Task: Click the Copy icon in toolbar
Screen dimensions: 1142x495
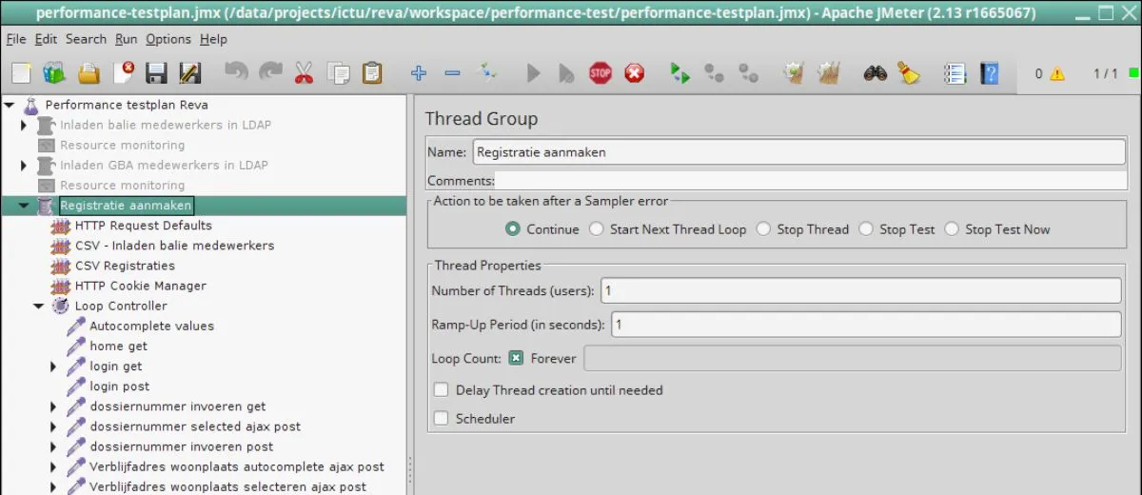Action: [x=338, y=73]
